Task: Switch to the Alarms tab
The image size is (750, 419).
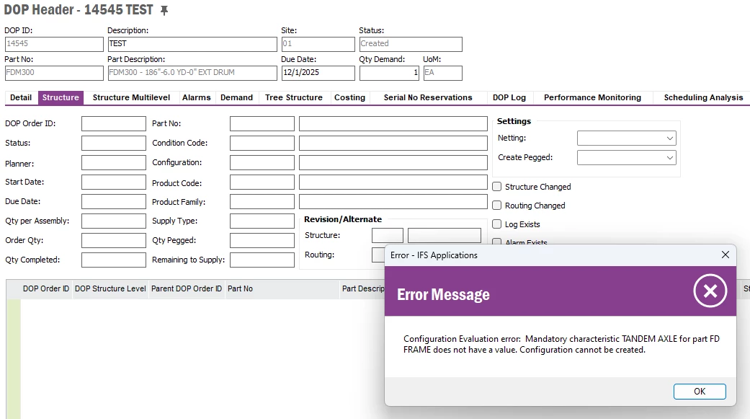Action: click(x=196, y=97)
